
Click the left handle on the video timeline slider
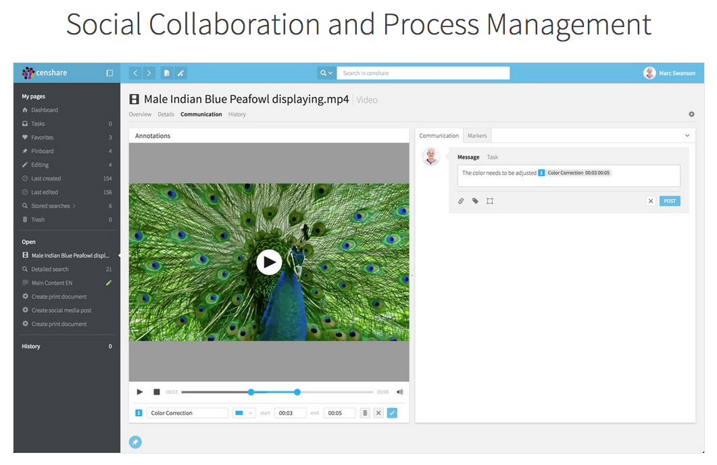251,392
